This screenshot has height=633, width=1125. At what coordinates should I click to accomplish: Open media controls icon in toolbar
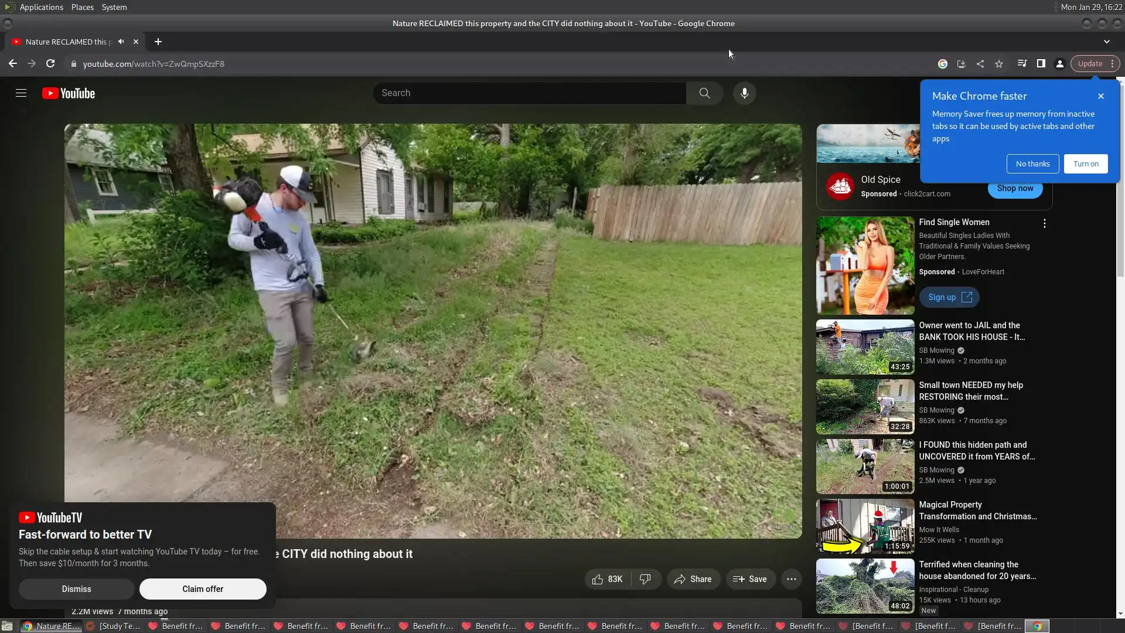click(1022, 64)
